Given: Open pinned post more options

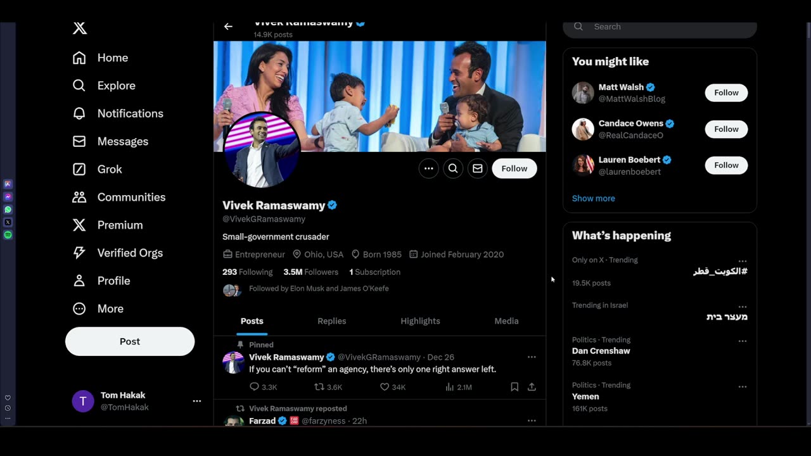Looking at the screenshot, I should 532,357.
